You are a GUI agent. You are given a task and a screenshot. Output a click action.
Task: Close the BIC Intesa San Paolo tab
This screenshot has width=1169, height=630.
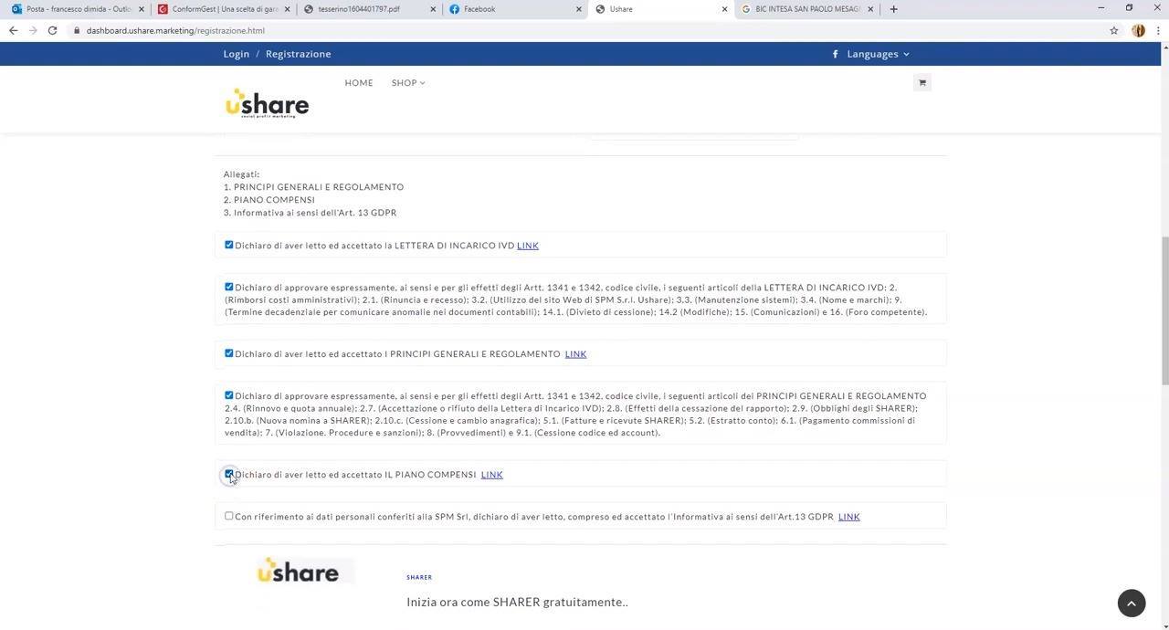(870, 9)
